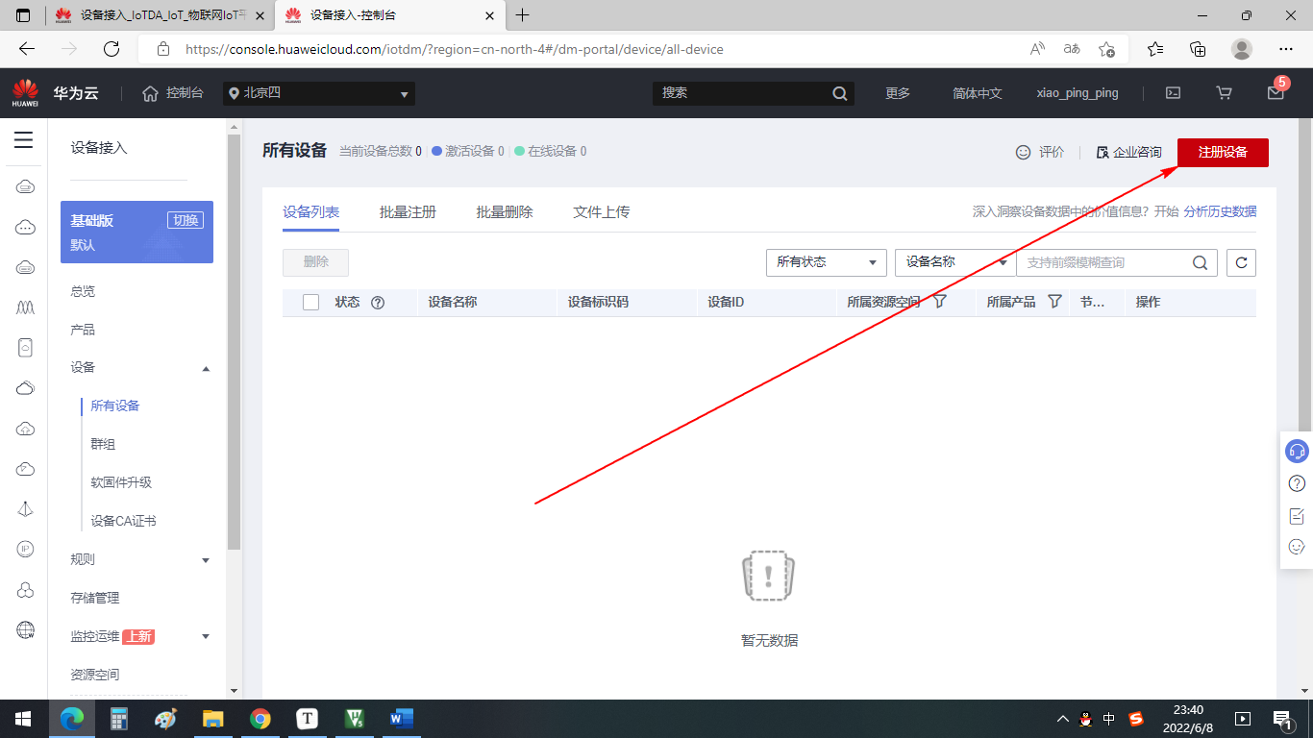Open 更多 in the console header
The width and height of the screenshot is (1313, 738).
point(898,93)
